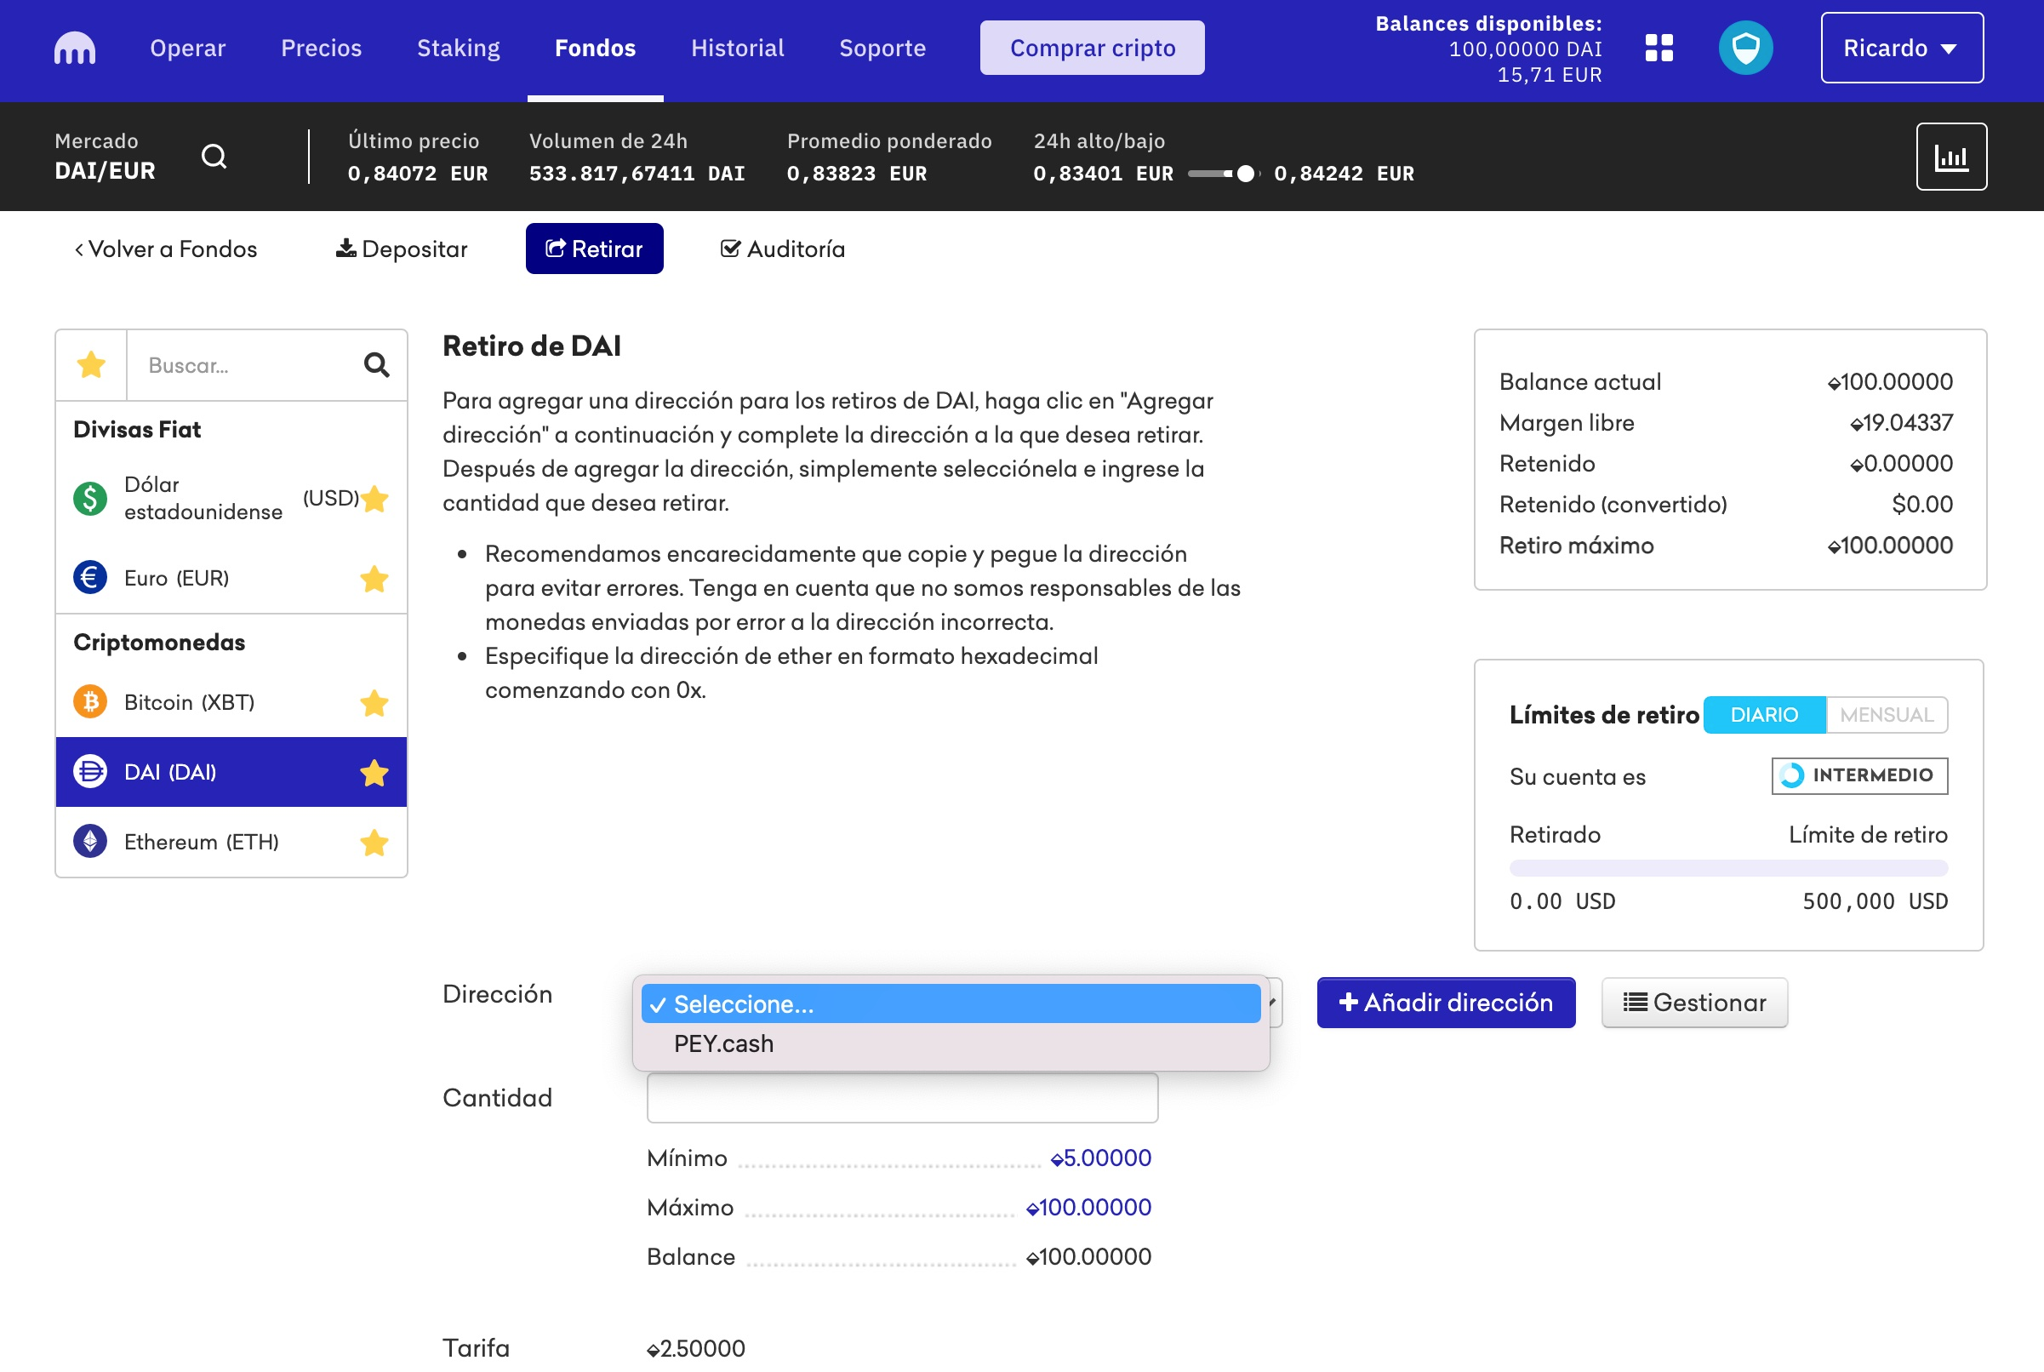Go back via Volver a Fondos
Screen dimensions: 2044x1372
[165, 249]
